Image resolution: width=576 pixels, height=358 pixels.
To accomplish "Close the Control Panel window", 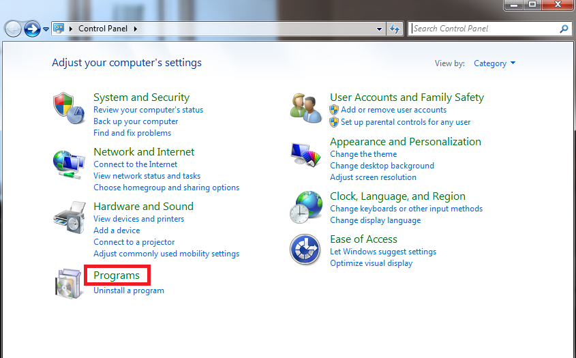I will click(558, 5).
